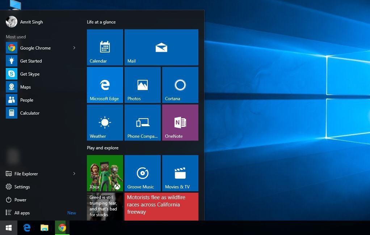Open the Weather tile
The height and width of the screenshot is (235, 370).
coord(105,123)
